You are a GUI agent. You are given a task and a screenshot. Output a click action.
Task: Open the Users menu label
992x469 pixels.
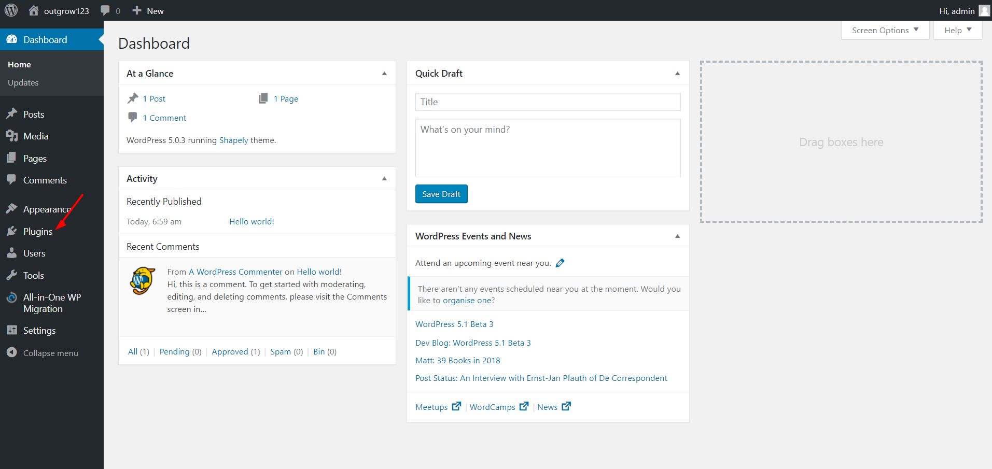(34, 253)
